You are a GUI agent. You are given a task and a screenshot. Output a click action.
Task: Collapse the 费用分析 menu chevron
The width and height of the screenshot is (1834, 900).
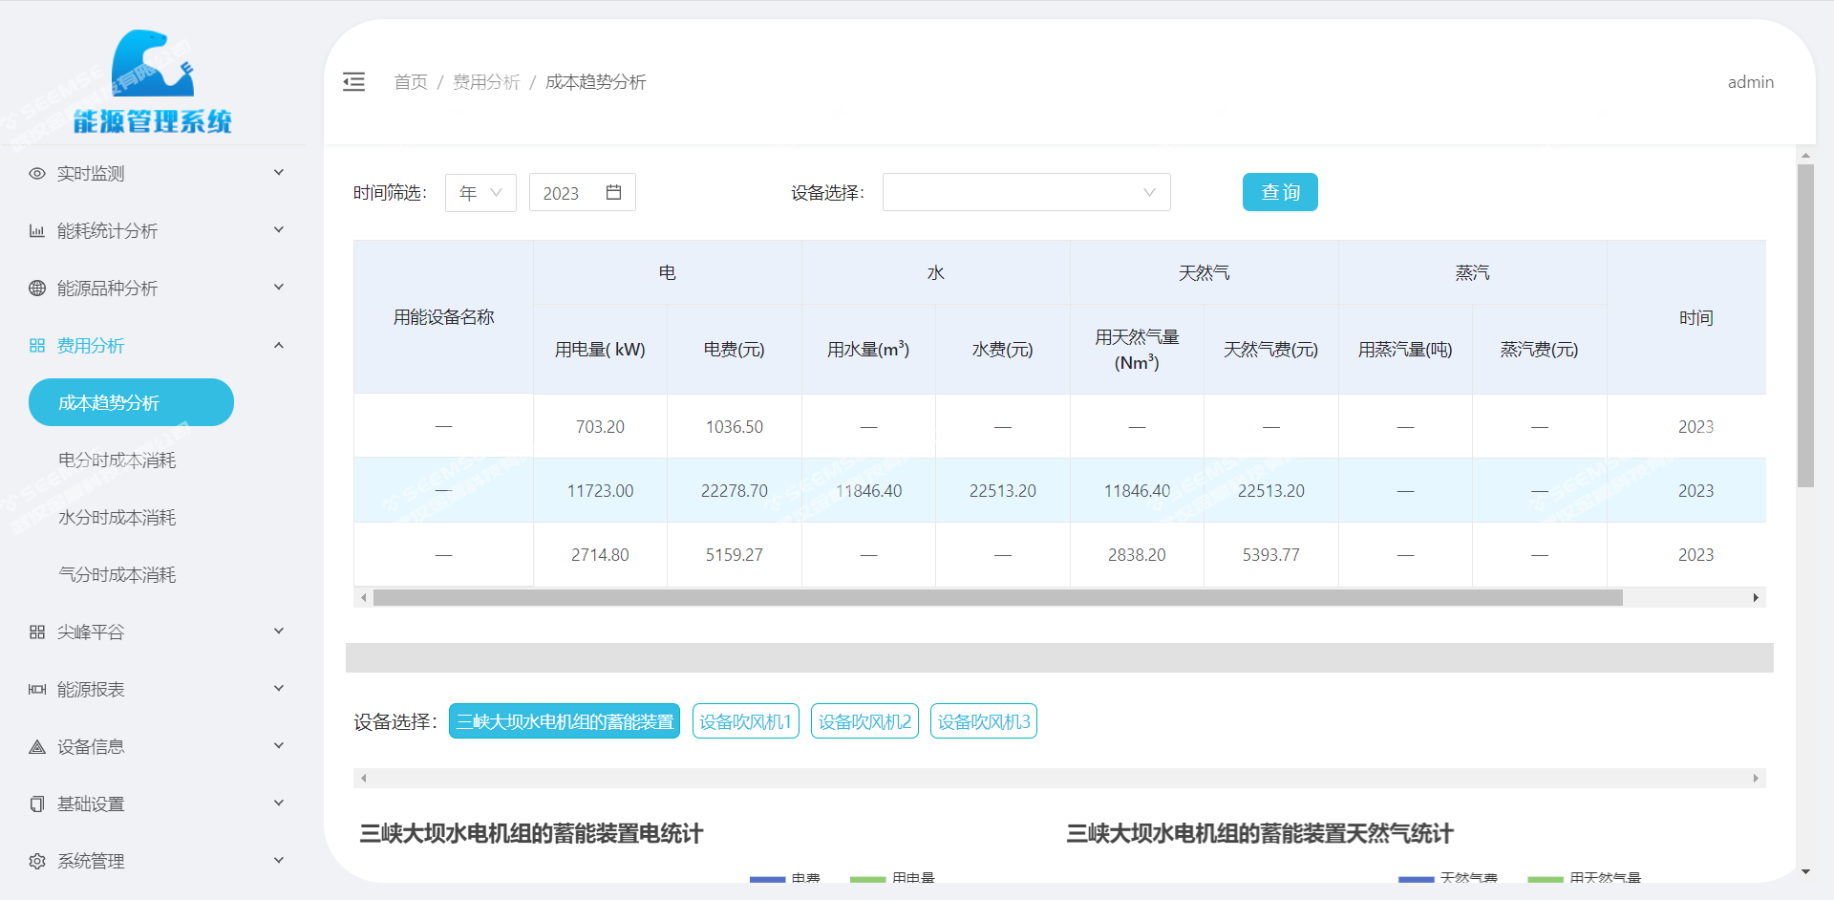tap(279, 345)
